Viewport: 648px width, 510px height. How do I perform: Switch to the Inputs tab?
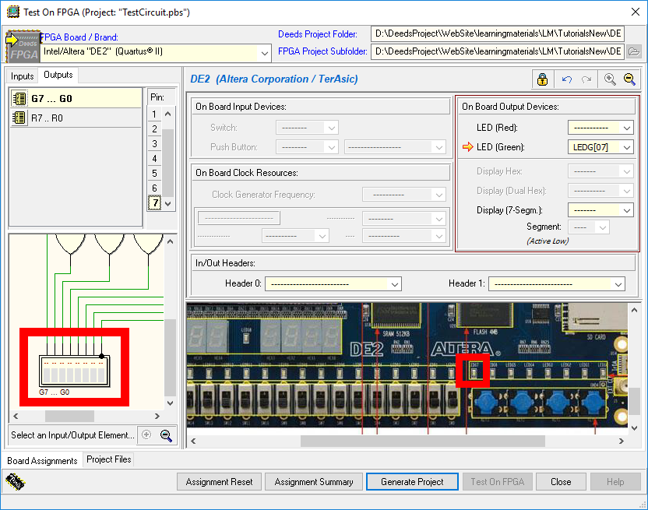point(22,76)
